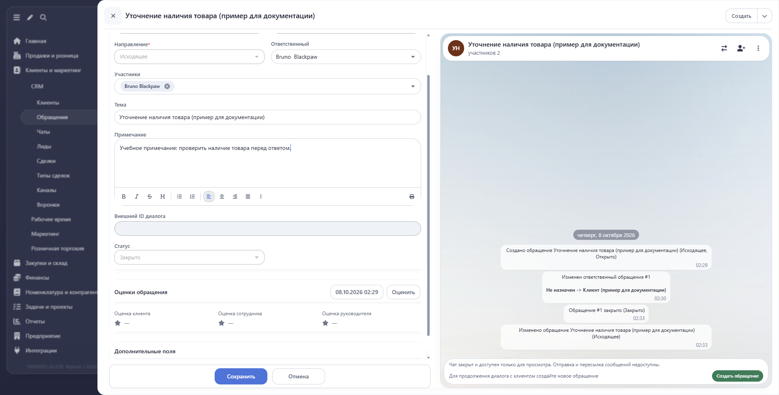
Task: Click the sidebar hamburger menu icon
Action: pos(17,17)
